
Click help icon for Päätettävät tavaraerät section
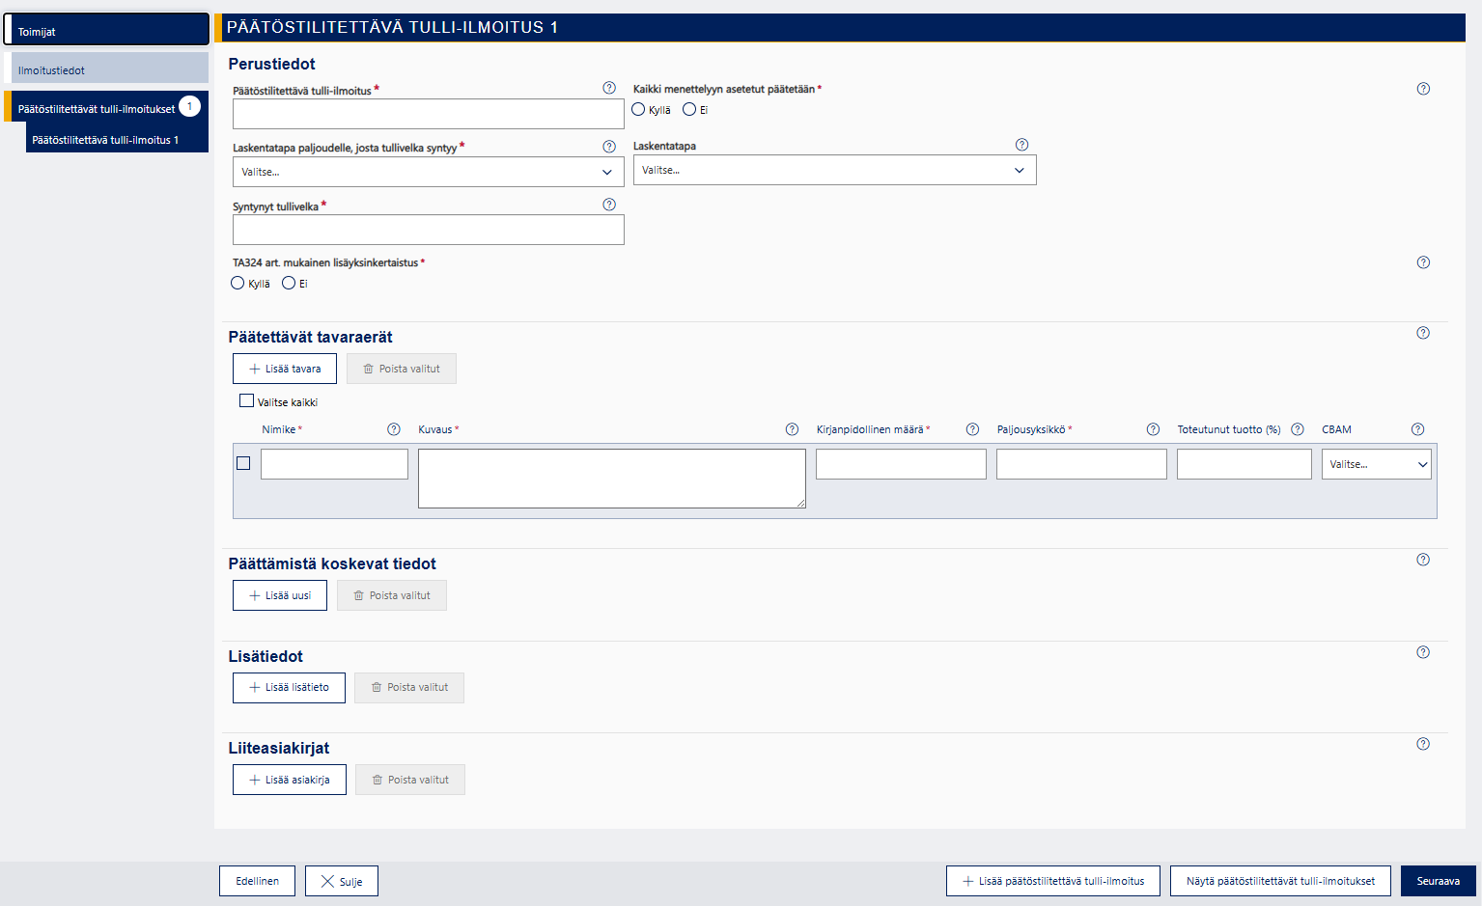[1423, 333]
